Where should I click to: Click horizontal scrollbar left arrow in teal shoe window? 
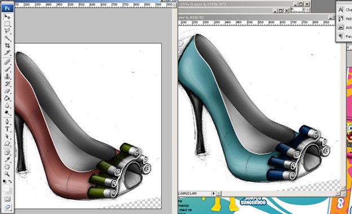[218, 193]
